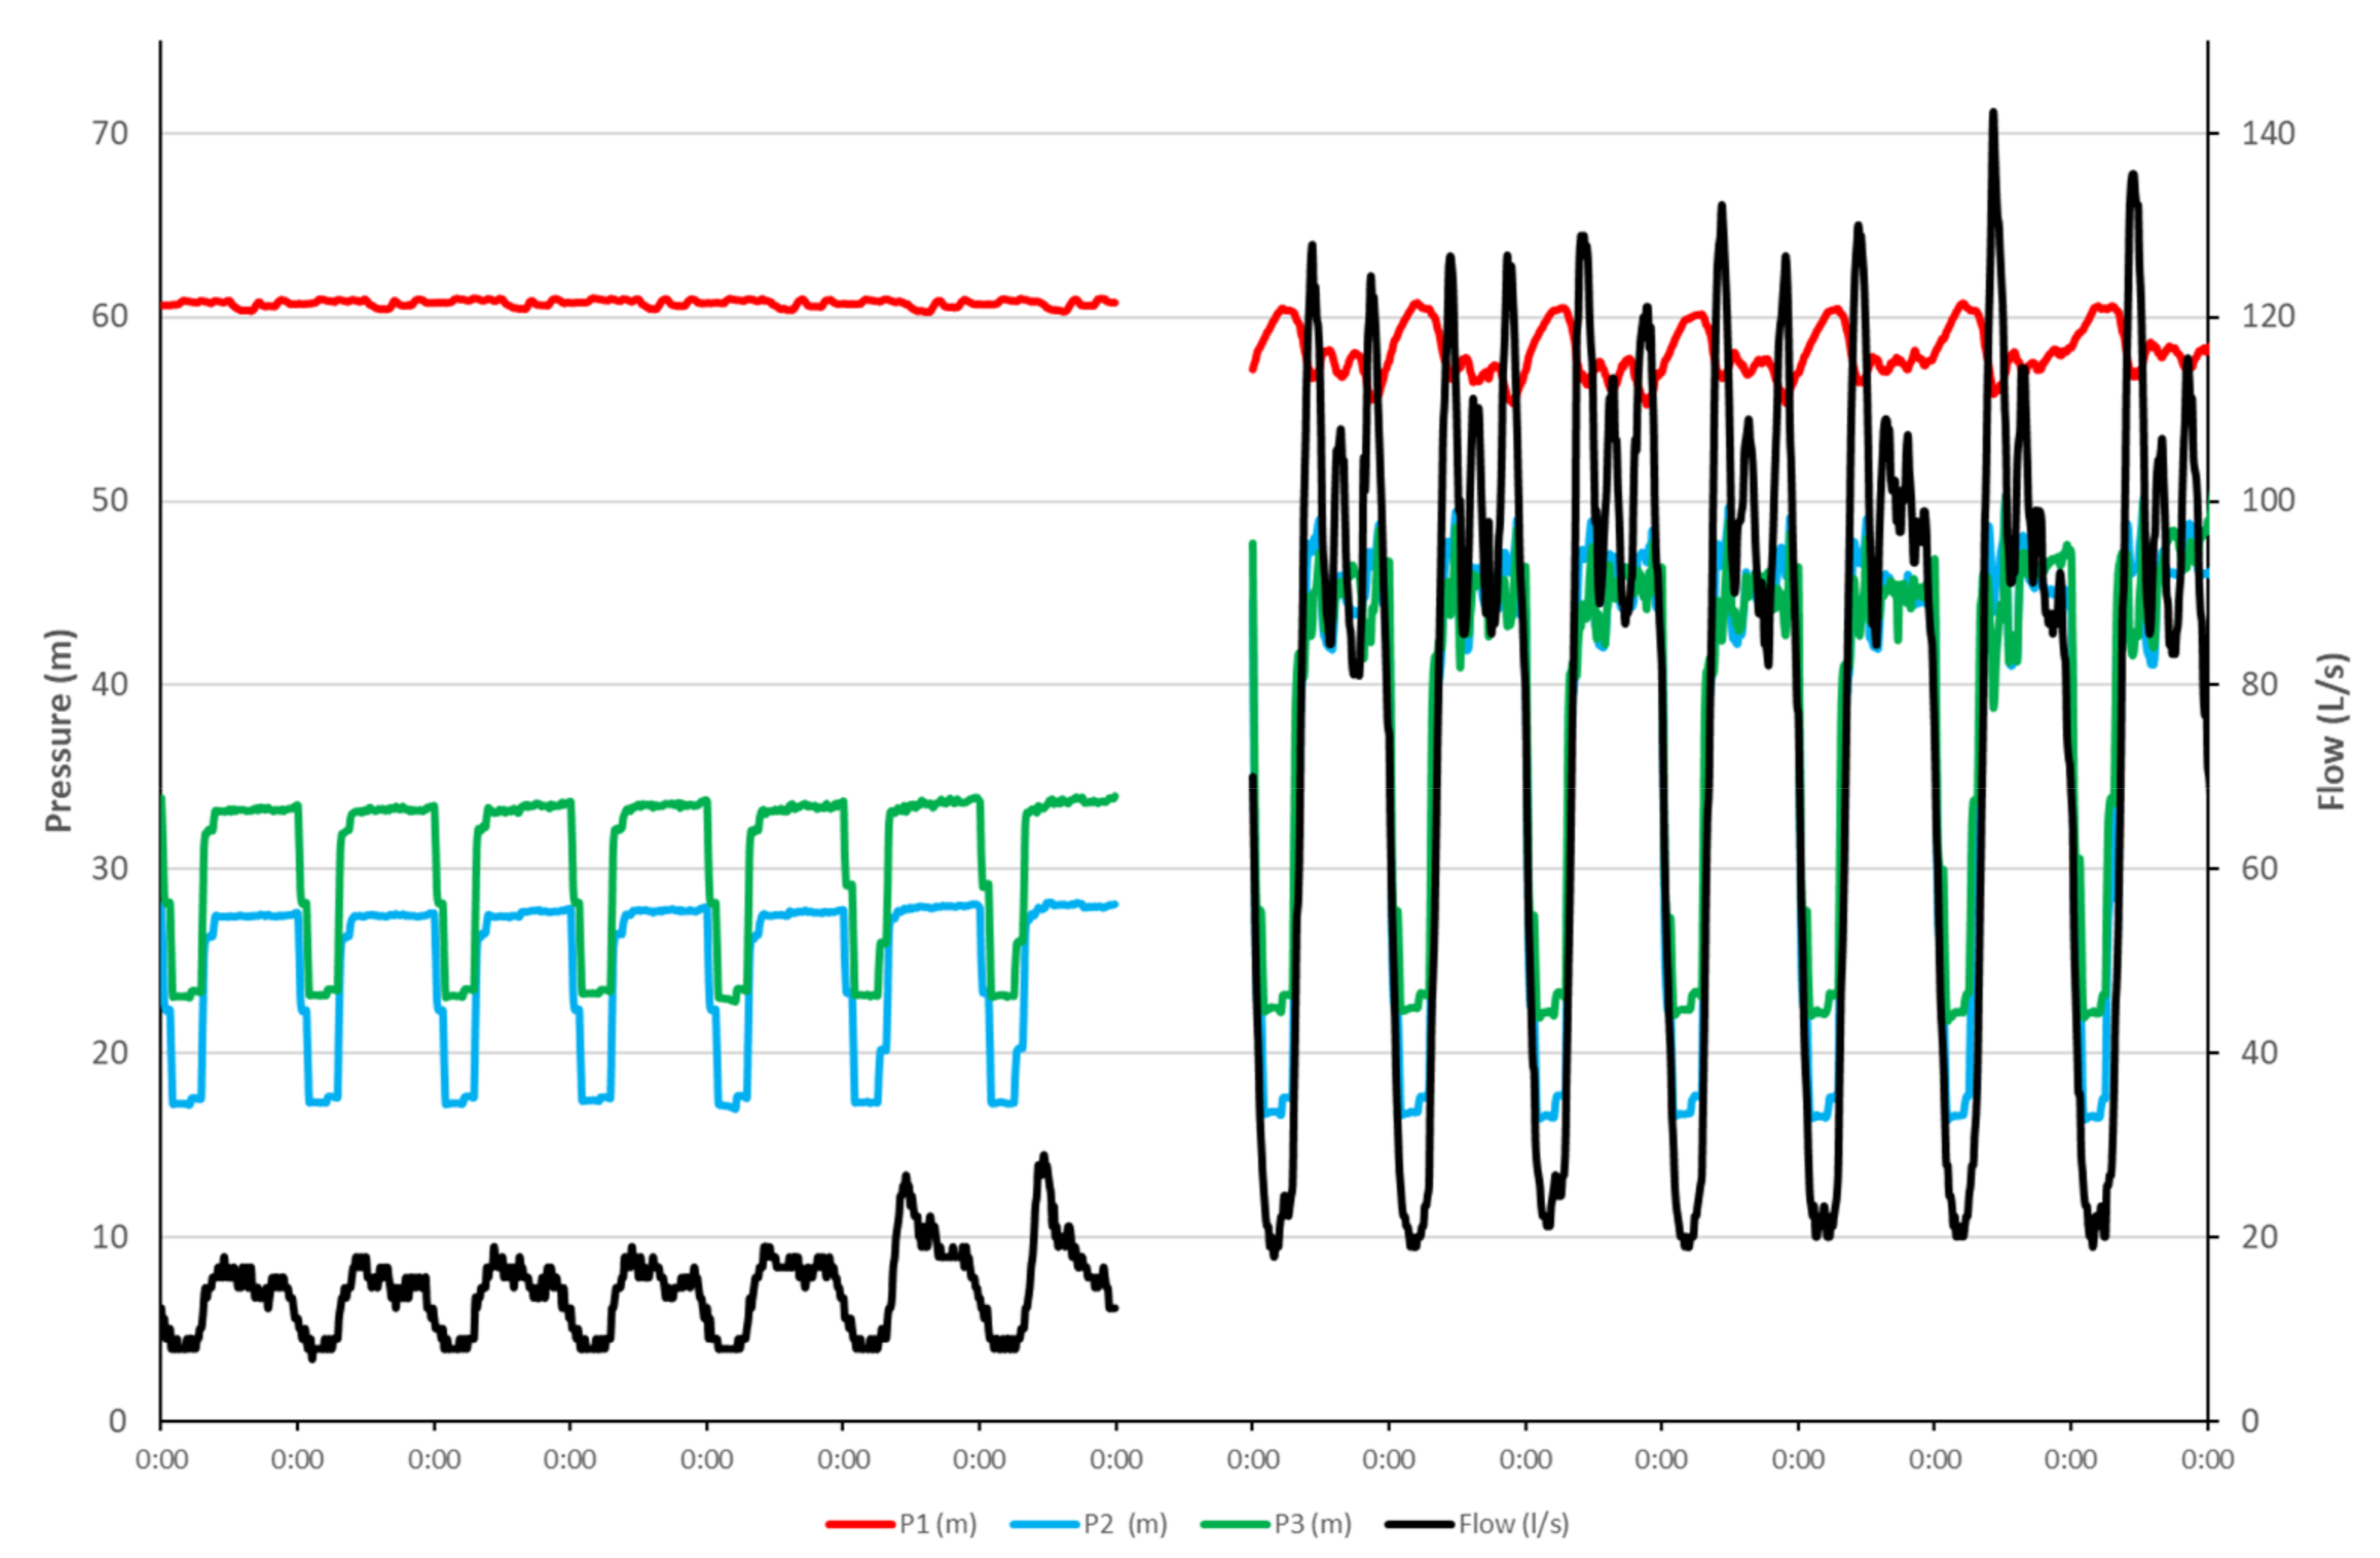Select the green P3 legend line swatch

(1234, 1525)
